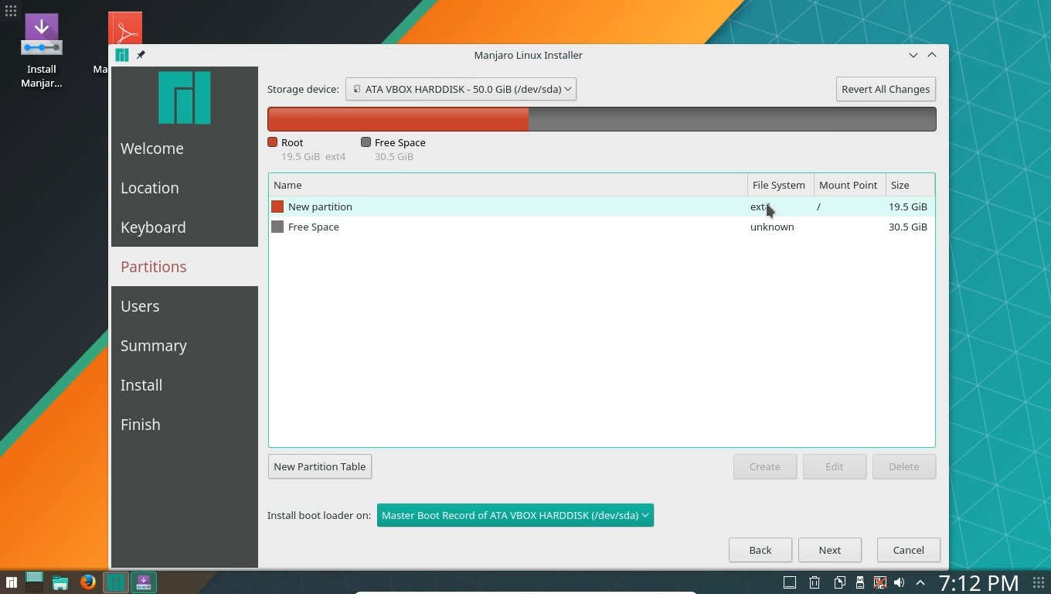Select the Free Space table row

click(x=601, y=227)
